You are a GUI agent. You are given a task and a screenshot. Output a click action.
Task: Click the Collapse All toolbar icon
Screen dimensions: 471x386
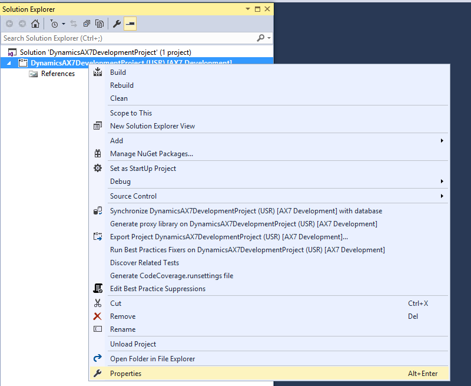coord(87,24)
